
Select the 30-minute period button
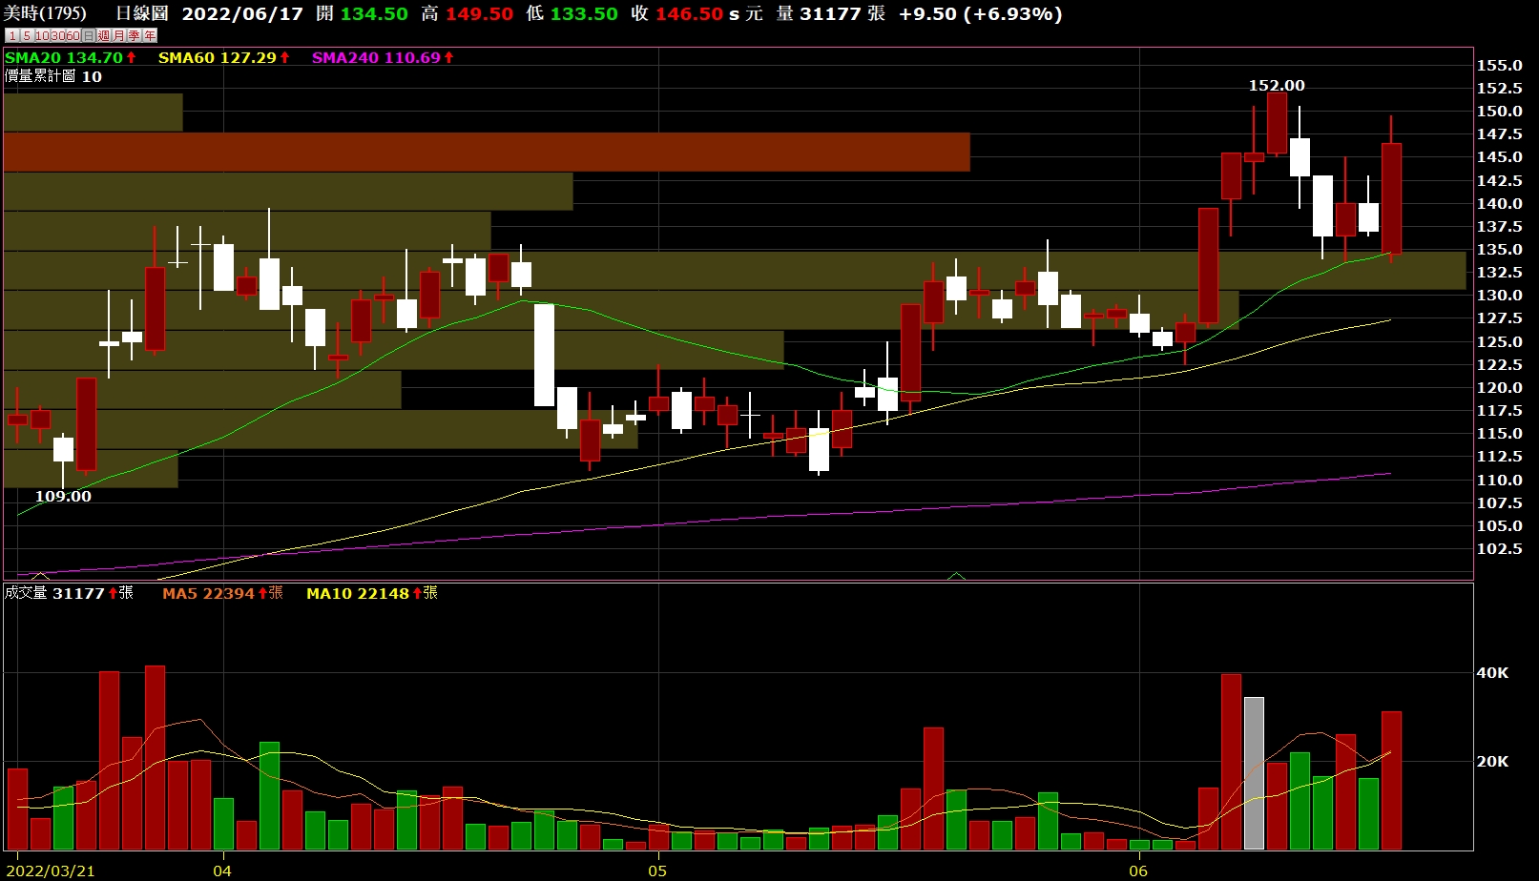[58, 35]
